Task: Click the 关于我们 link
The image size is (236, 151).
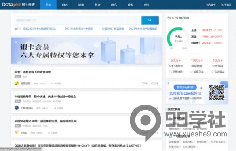Action: click(226, 5)
